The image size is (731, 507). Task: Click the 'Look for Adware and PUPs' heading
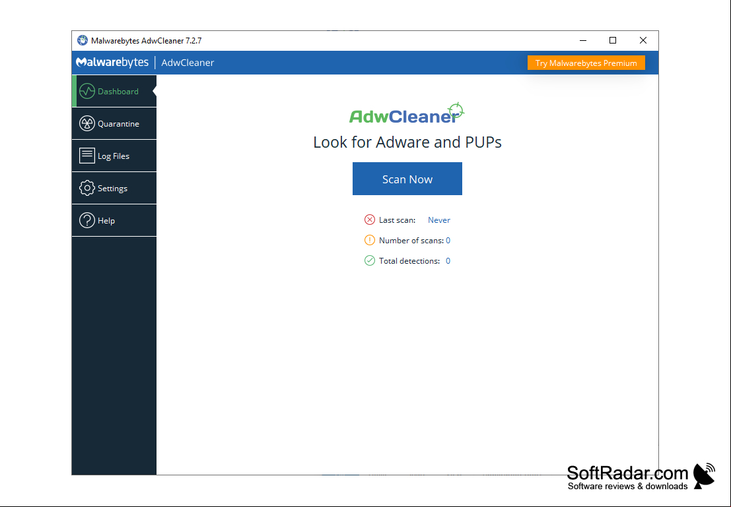point(407,142)
